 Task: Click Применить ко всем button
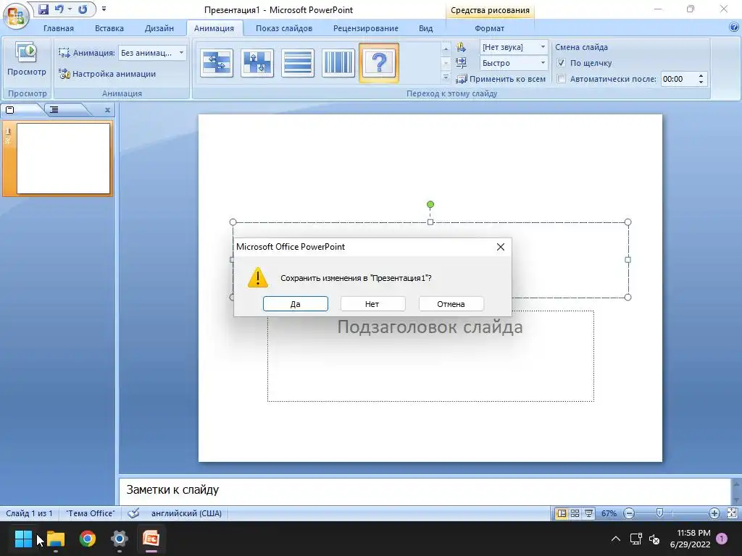coord(501,79)
